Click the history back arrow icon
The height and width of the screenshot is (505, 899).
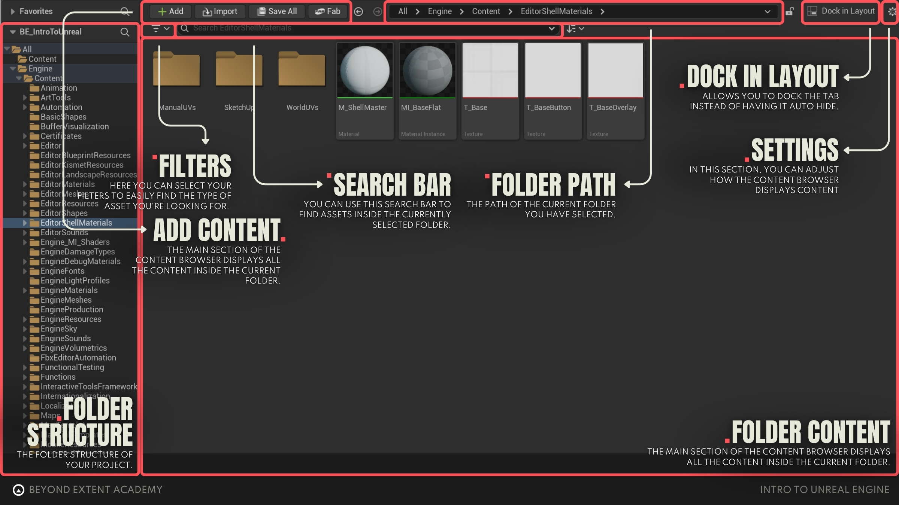(358, 12)
